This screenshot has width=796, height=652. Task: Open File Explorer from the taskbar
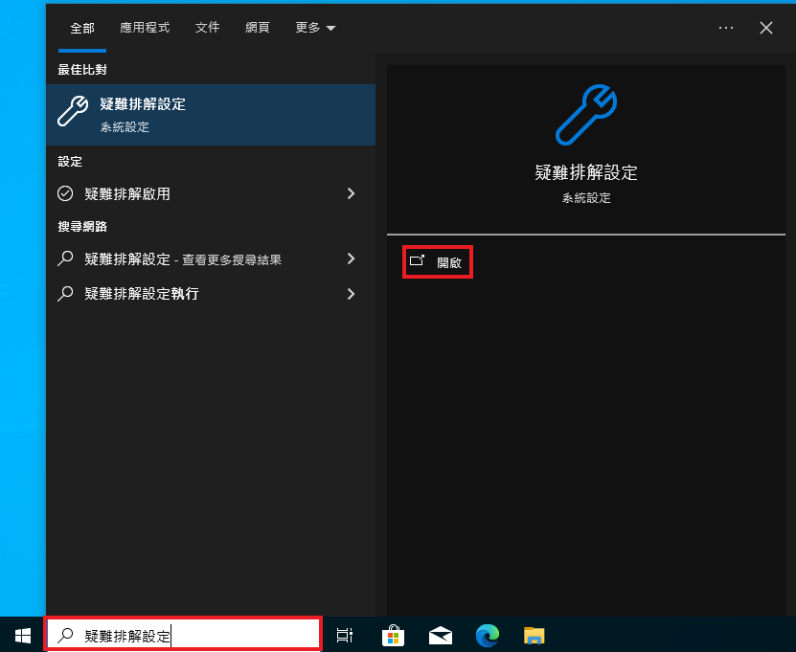pos(534,635)
